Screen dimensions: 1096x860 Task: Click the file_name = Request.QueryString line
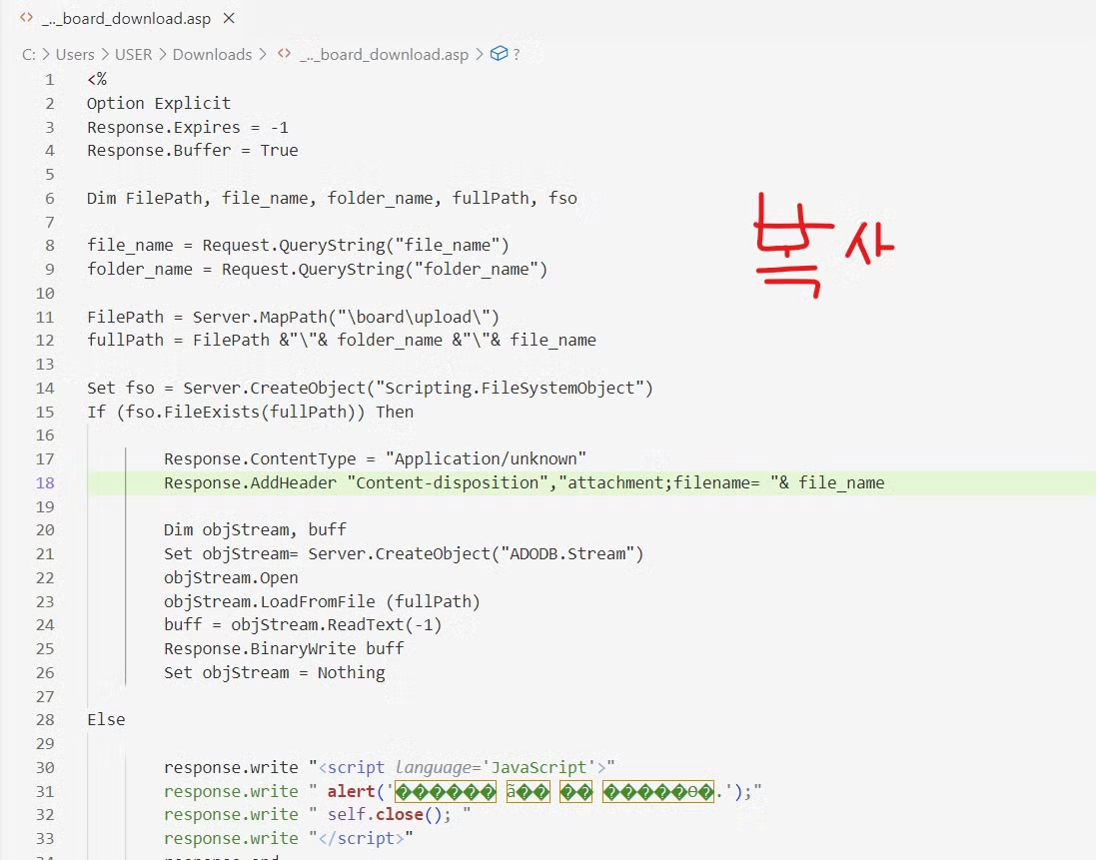click(298, 246)
